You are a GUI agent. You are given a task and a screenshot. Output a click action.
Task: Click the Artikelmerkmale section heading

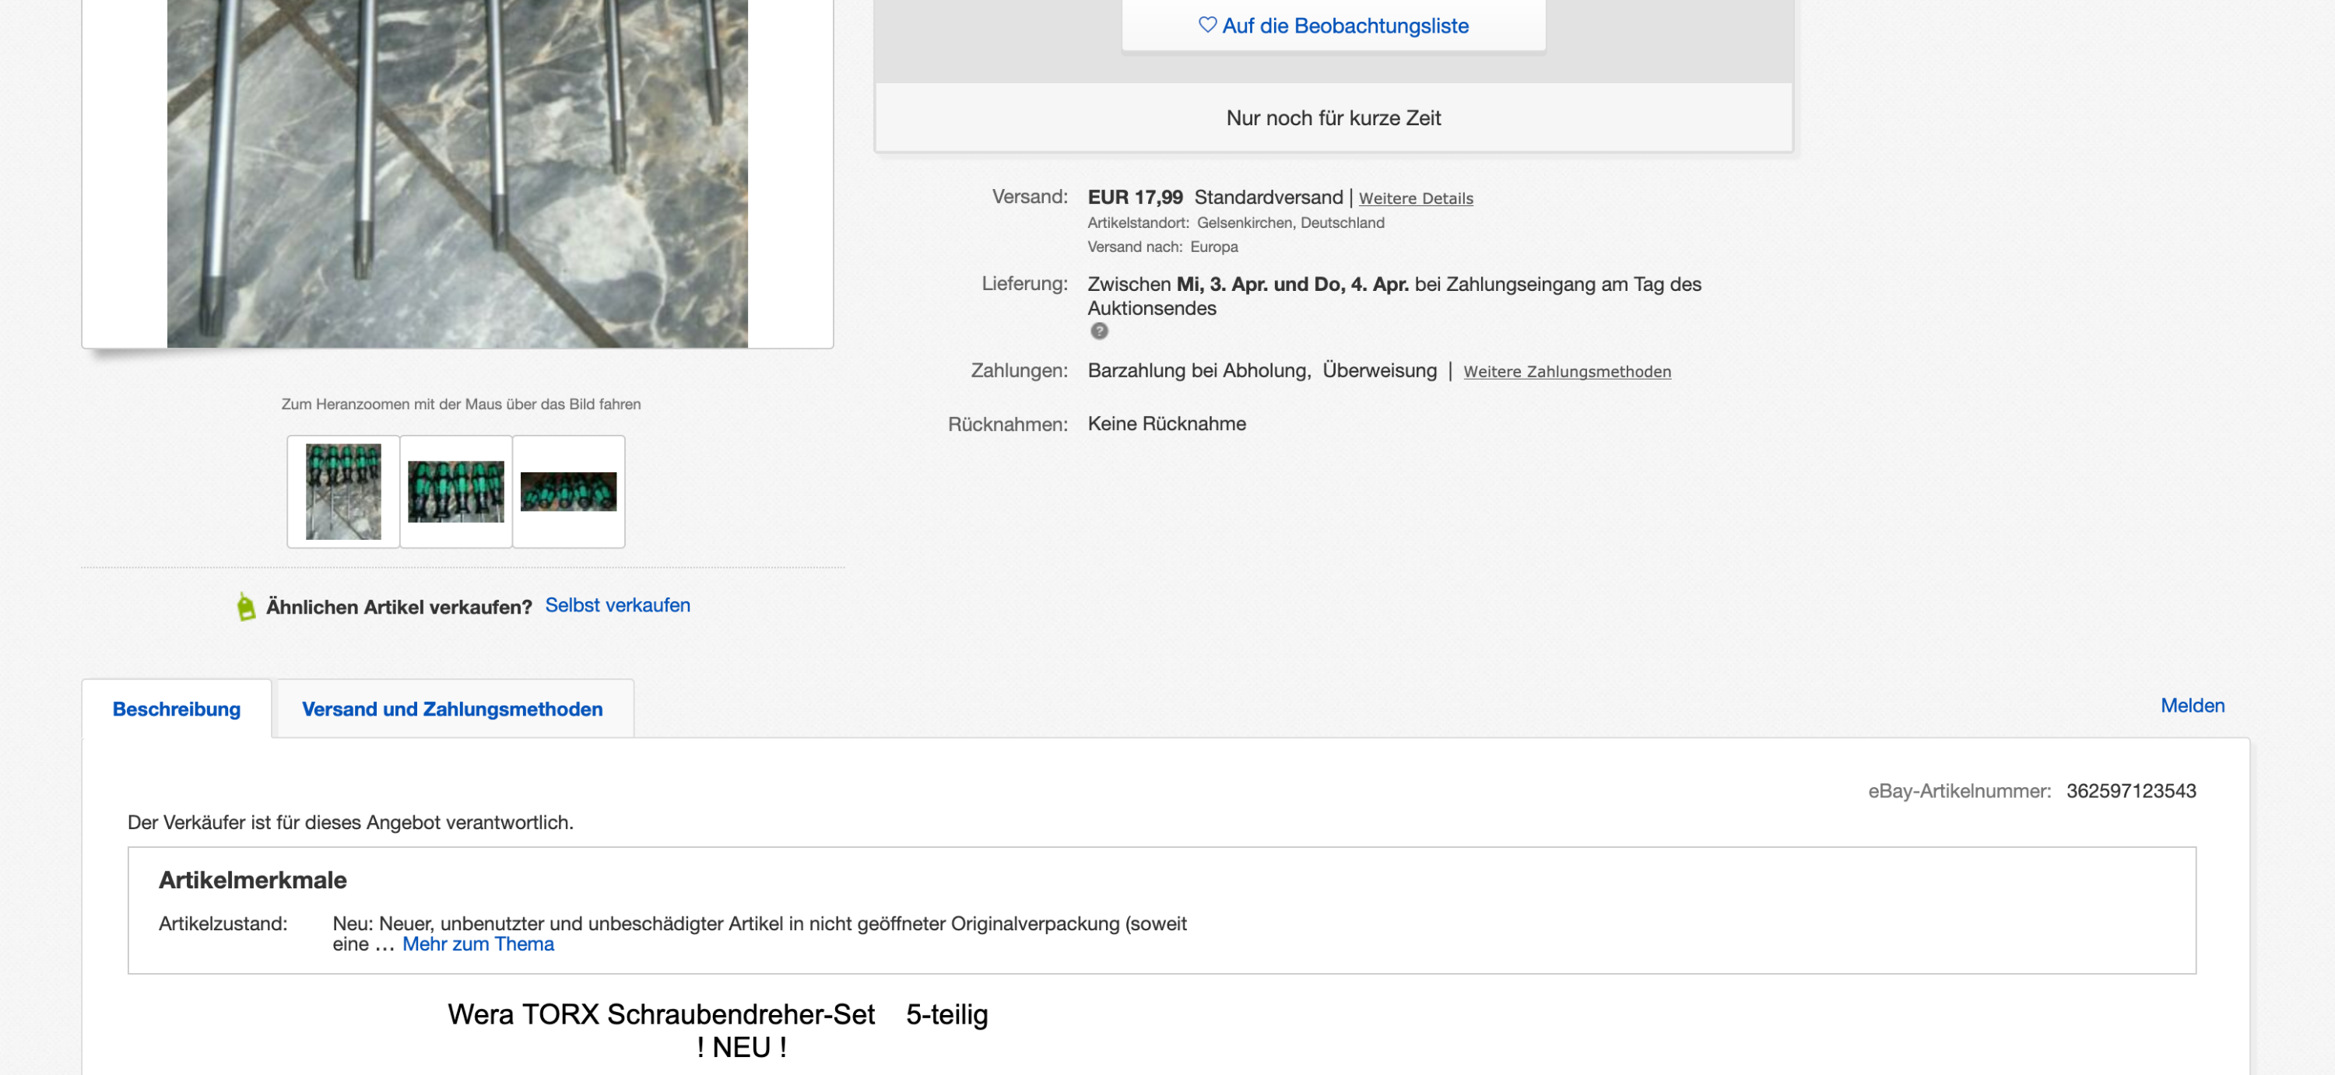pos(253,881)
